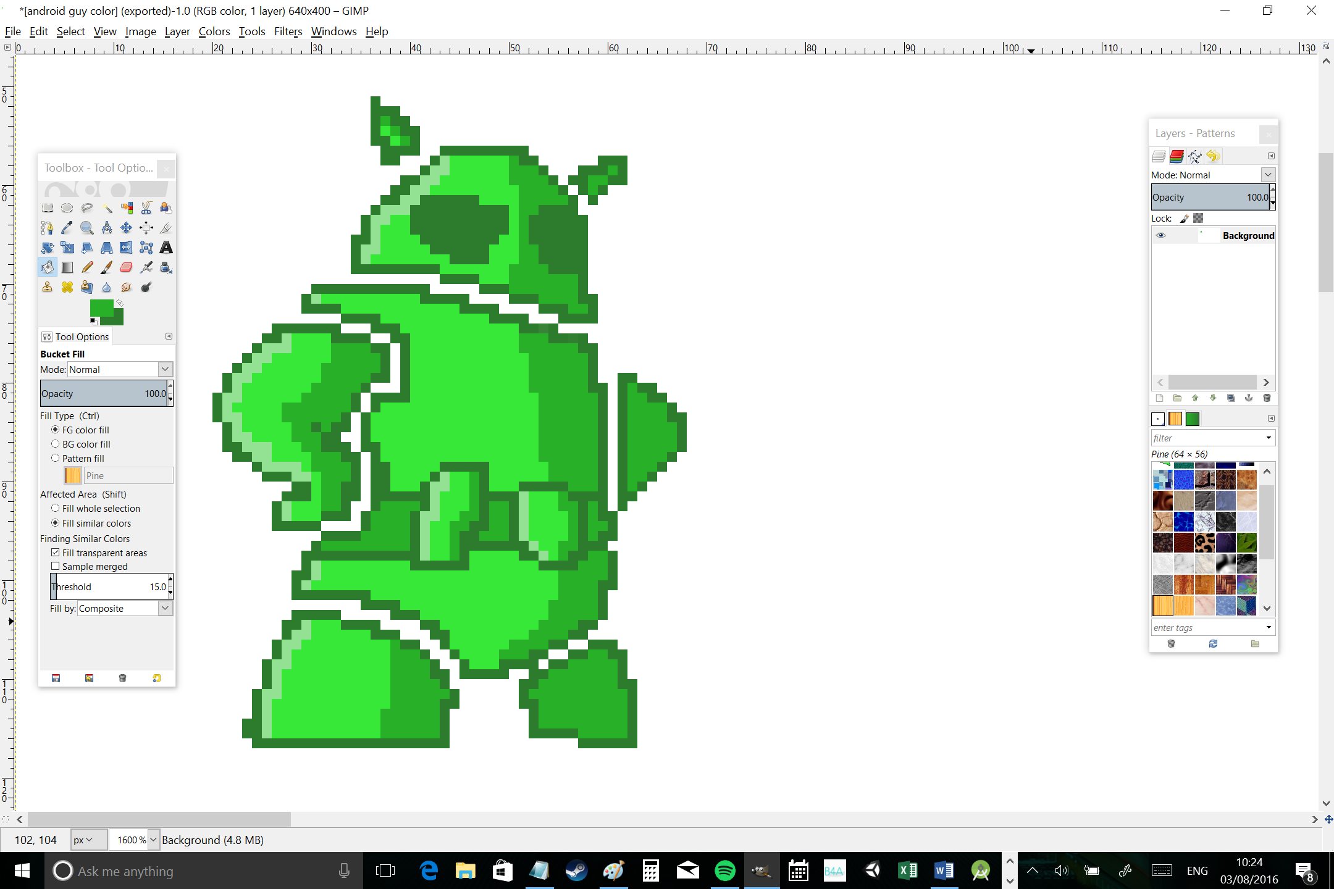
Task: Select the Bucket Fill tool
Action: pos(48,267)
